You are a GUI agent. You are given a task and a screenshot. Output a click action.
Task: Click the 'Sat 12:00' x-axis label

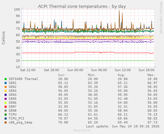click(28, 70)
